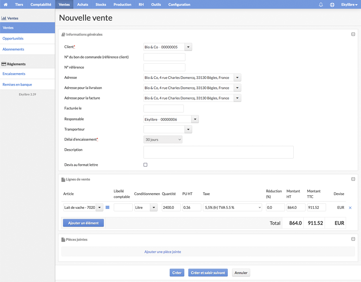This screenshot has width=361, height=282.
Task: Click Ajouter une pièce jointe link
Action: [162, 252]
